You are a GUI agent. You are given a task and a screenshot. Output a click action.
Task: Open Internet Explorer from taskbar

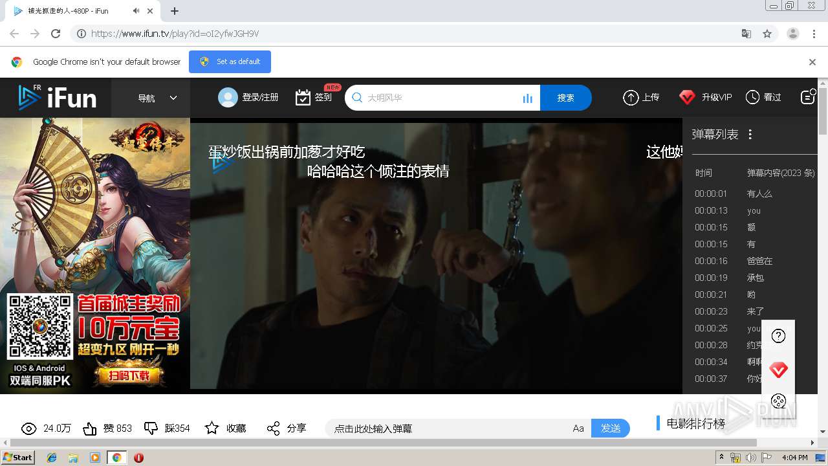point(52,458)
